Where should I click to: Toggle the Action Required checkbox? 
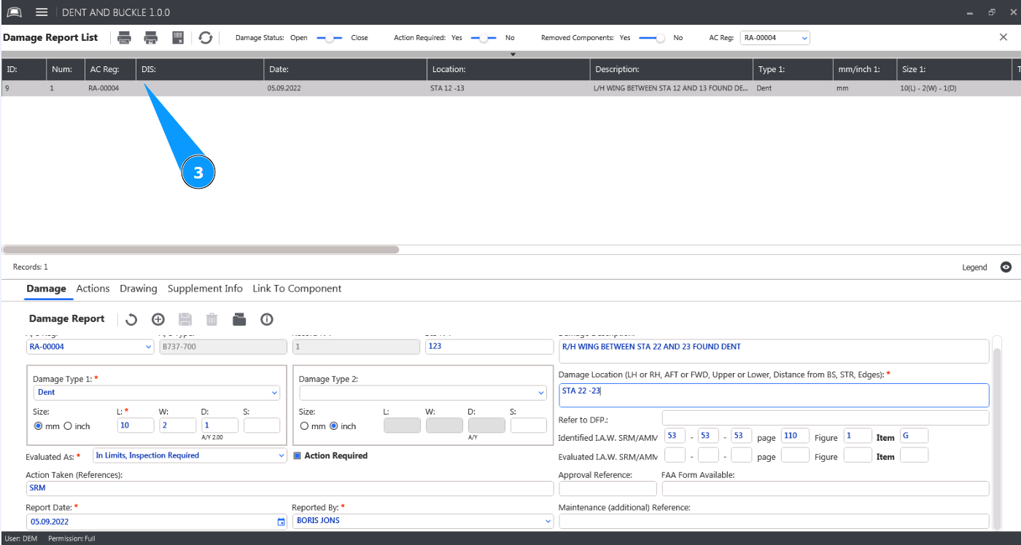coord(297,456)
